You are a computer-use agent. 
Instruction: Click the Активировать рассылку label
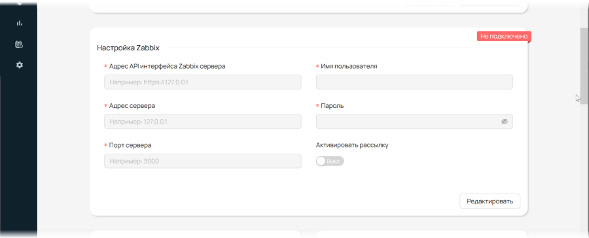tap(352, 145)
